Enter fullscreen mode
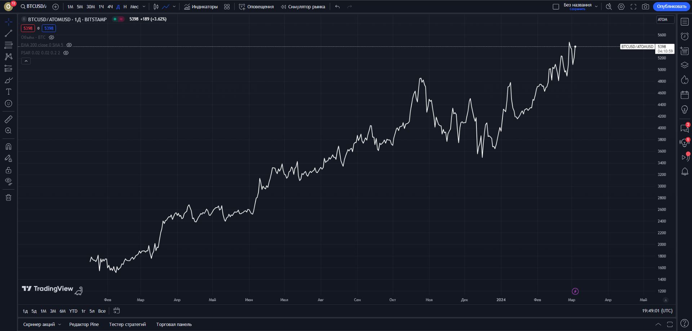The height and width of the screenshot is (331, 692). (633, 6)
